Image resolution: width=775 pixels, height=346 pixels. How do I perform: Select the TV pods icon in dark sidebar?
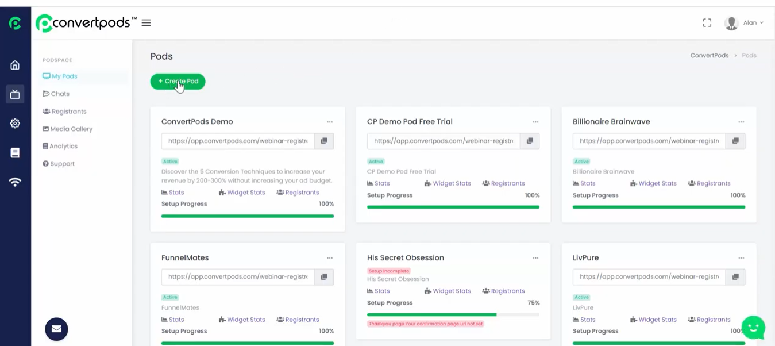(15, 94)
